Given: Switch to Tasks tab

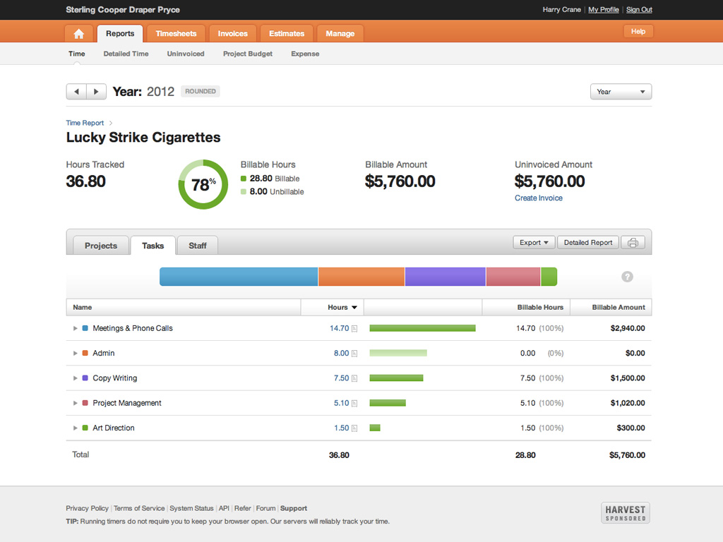Looking at the screenshot, I should (x=153, y=246).
